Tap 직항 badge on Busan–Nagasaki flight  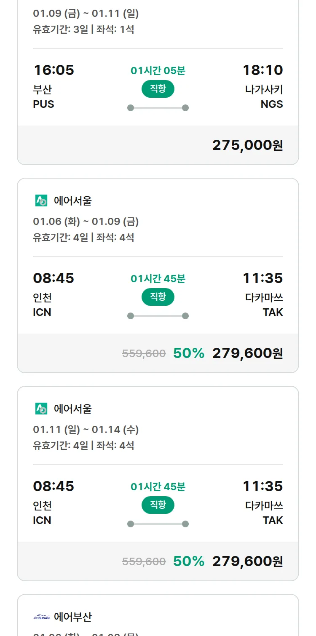[x=158, y=89]
